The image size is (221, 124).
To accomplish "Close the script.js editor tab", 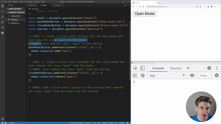I will 50,5.
